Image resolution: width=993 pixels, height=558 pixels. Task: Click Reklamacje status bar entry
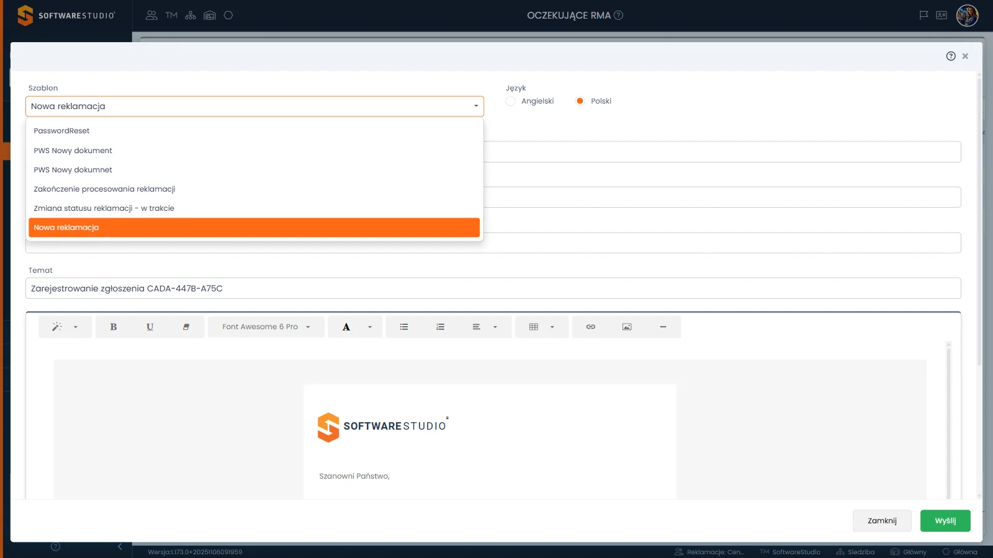(x=709, y=552)
